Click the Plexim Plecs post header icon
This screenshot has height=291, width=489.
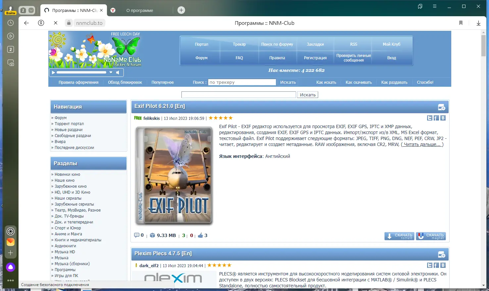click(442, 255)
